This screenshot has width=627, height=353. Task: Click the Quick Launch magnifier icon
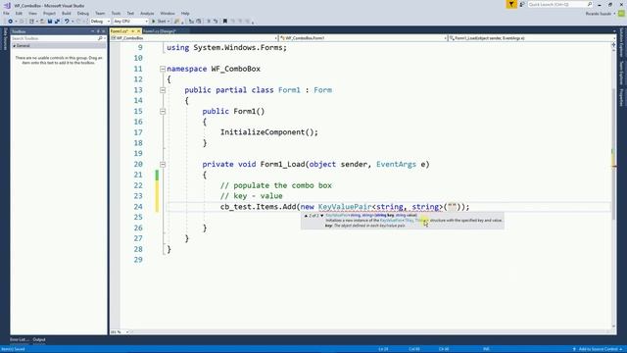(590, 4)
